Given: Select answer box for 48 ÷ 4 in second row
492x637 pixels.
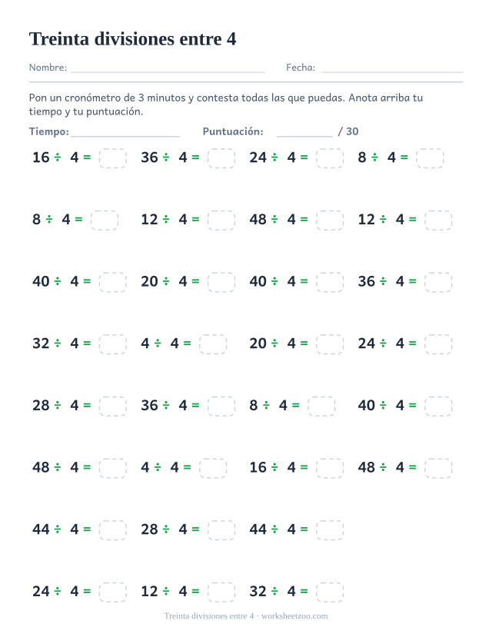Looking at the screenshot, I should coord(330,221).
